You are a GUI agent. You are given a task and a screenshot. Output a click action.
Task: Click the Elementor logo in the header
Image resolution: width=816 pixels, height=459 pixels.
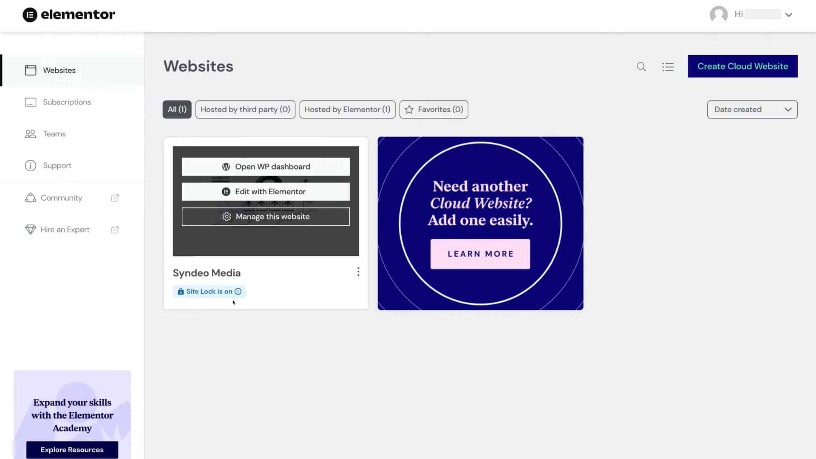(x=69, y=15)
